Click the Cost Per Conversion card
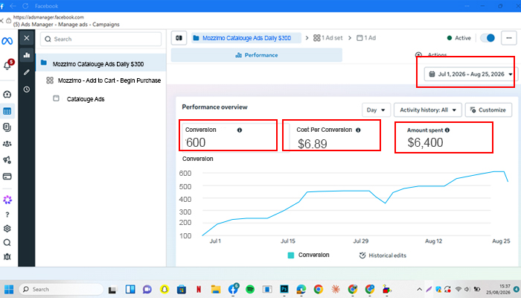Viewport: 521px width, 298px height. 332,136
